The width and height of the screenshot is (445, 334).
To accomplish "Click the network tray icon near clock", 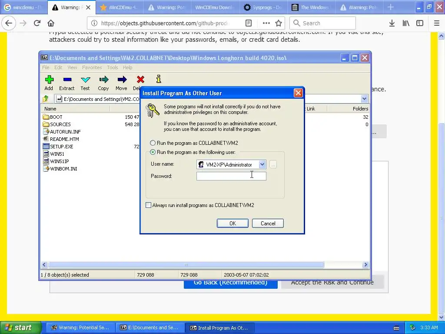I will 413,327.
